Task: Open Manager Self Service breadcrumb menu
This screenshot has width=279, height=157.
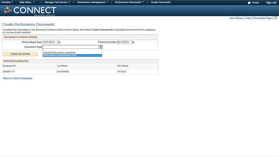Action: pyautogui.click(x=57, y=2)
